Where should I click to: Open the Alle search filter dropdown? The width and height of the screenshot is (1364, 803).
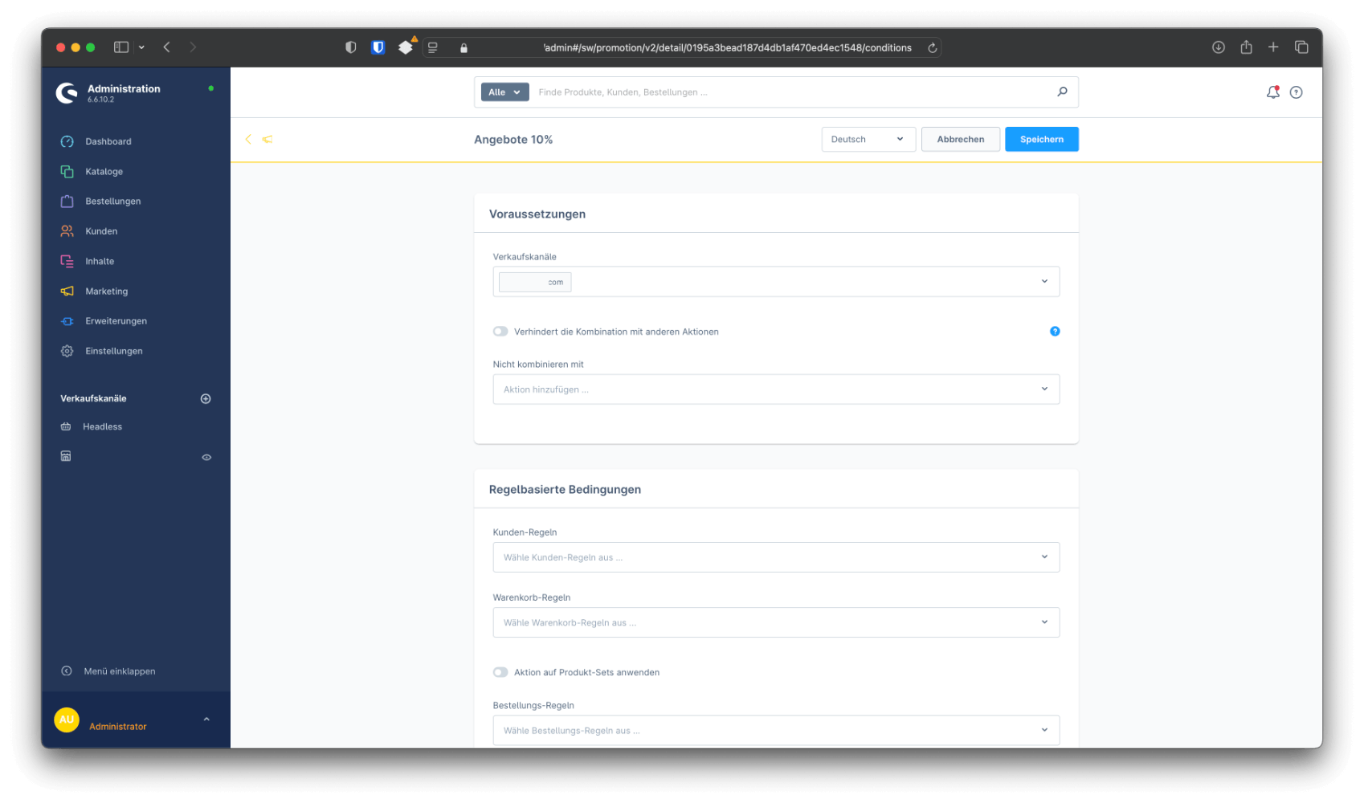coord(504,92)
